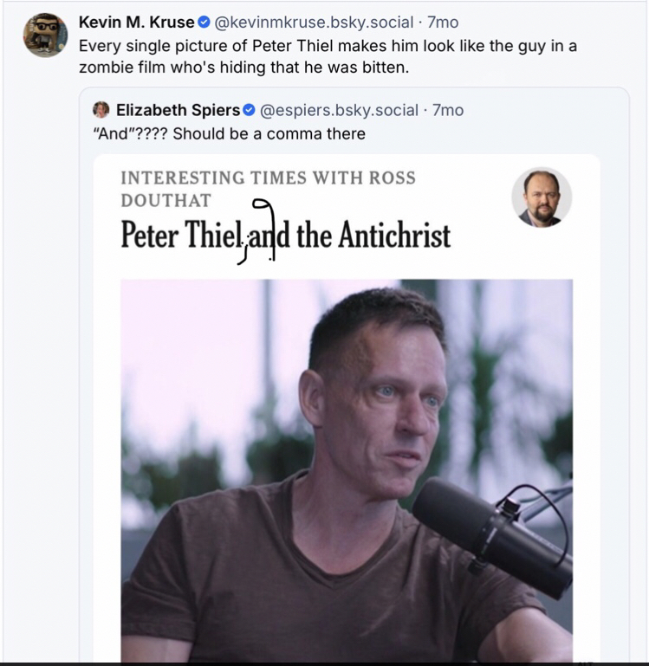
Task: Open the Kevin M. Kruse display name
Action: click(x=136, y=23)
